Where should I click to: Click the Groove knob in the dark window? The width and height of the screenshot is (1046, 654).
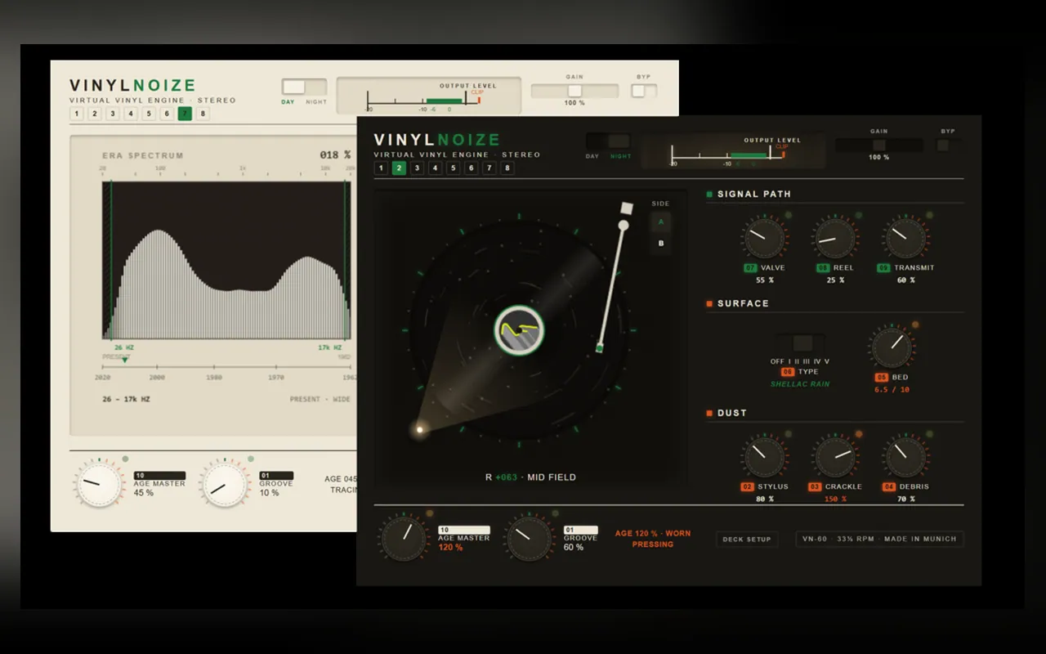coord(530,538)
